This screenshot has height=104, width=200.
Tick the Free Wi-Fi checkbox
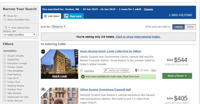click(x=5, y=78)
